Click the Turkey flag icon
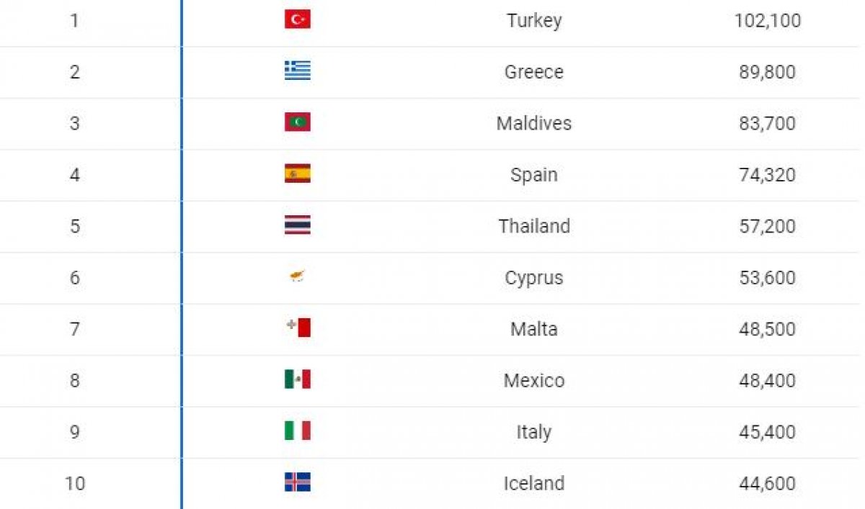This screenshot has width=865, height=509. [297, 20]
